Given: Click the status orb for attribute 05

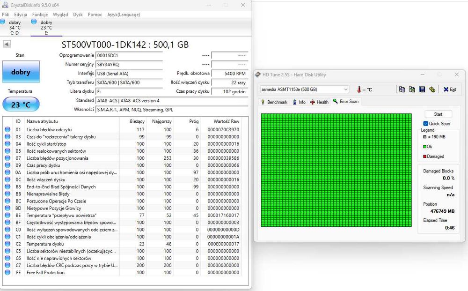Looking at the screenshot, I should point(8,151).
